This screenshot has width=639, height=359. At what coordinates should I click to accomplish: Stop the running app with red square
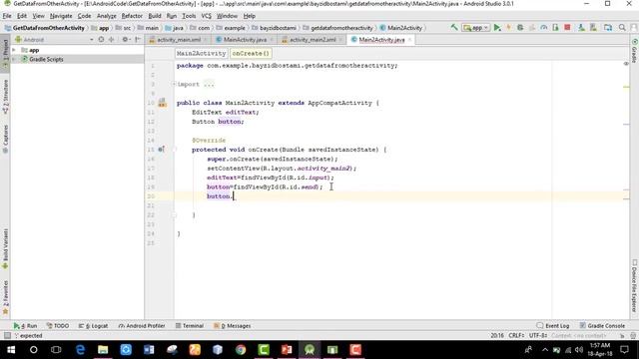tap(567, 27)
